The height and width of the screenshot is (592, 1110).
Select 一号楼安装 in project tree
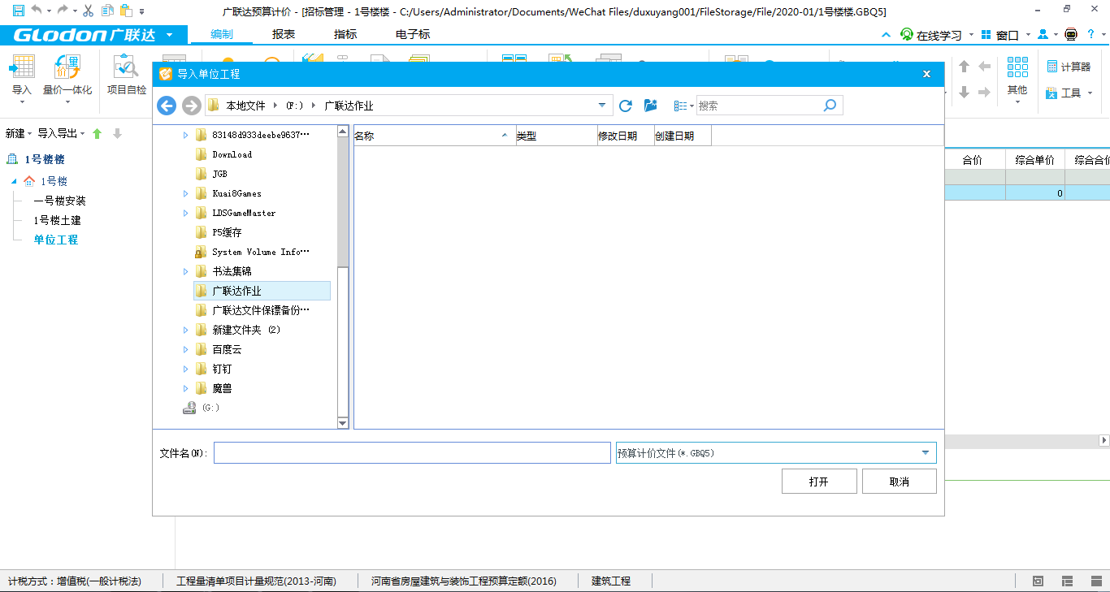59,201
